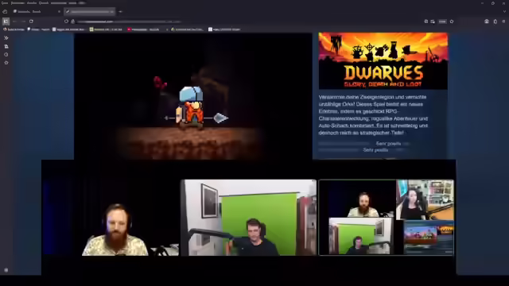Open the Firefox View icon left of tabs

pos(5,12)
